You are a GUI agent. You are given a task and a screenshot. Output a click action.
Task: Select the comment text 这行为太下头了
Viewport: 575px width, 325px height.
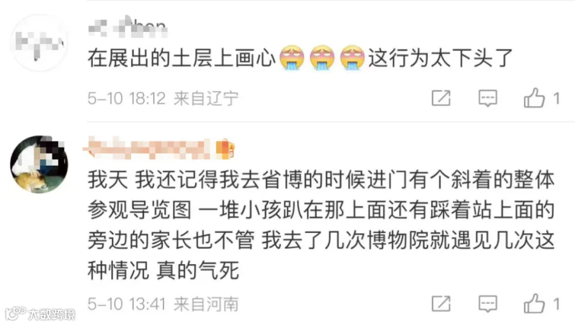(x=440, y=58)
